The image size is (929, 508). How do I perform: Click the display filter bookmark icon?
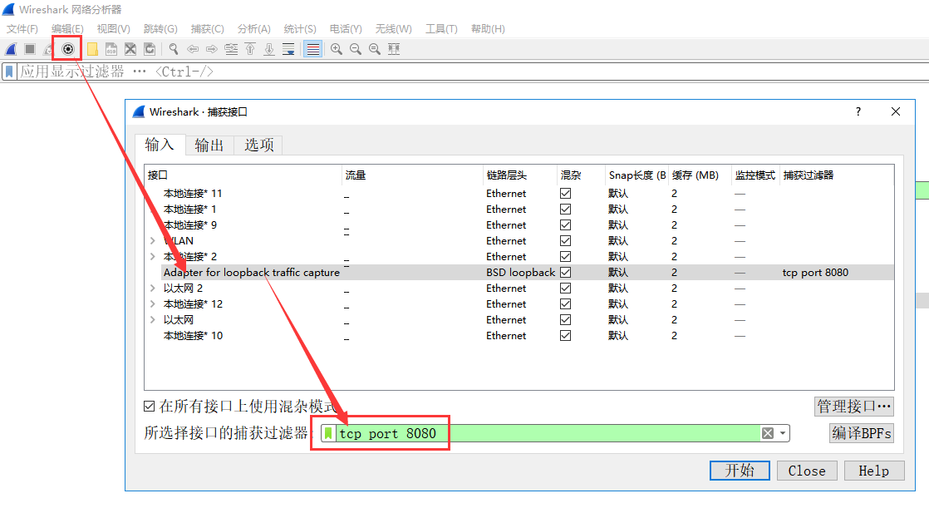pyautogui.click(x=9, y=72)
